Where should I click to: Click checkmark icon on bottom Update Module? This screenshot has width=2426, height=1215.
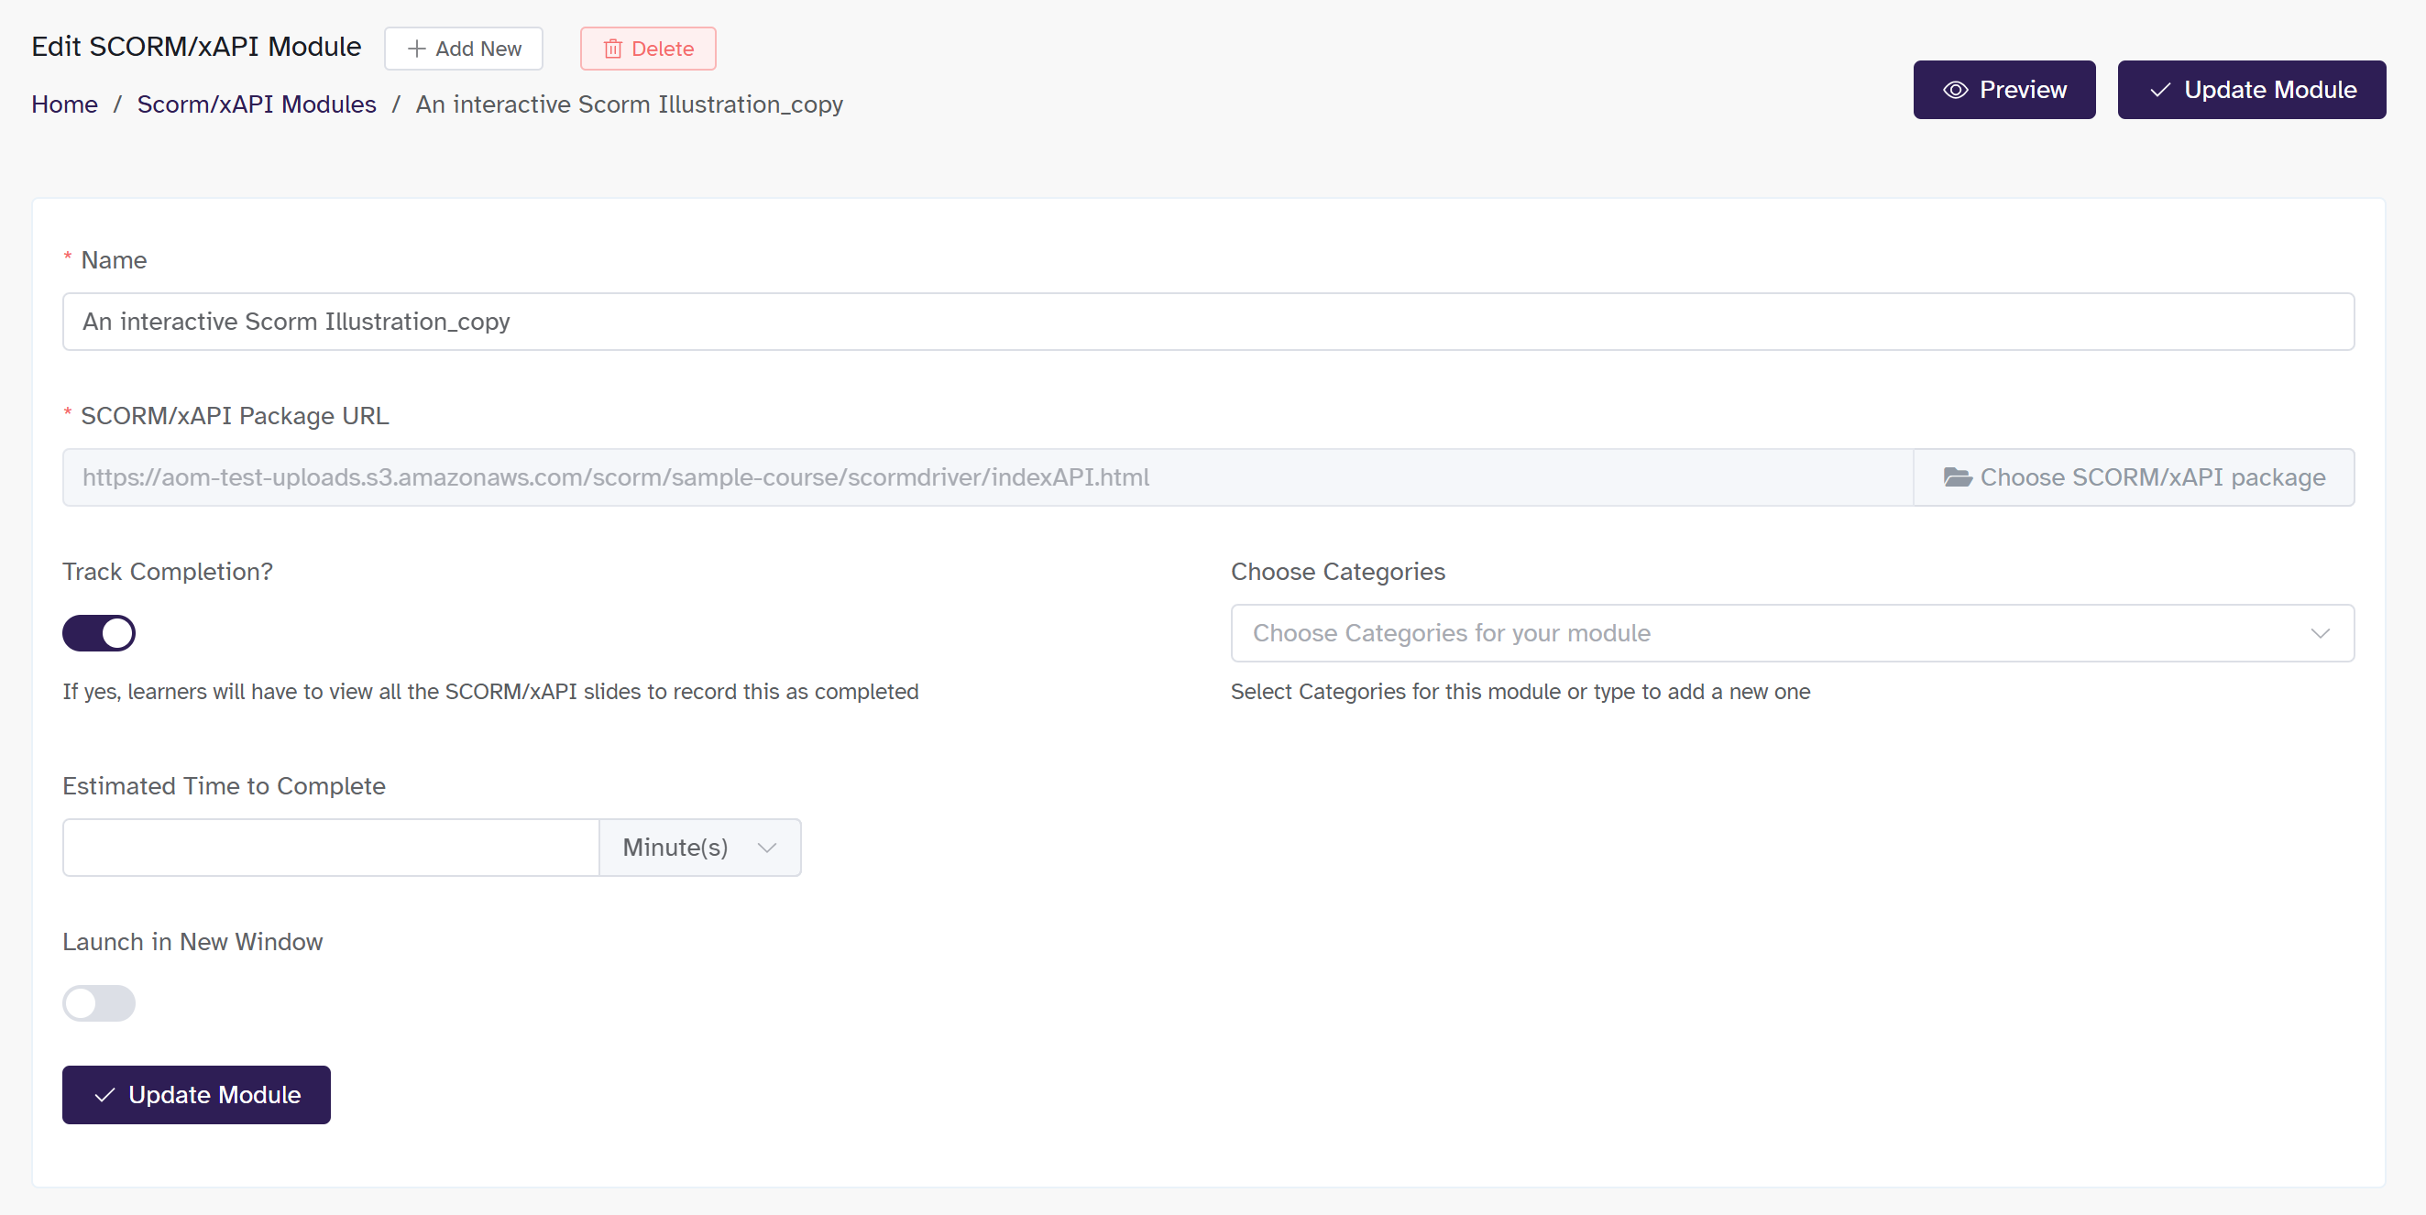pyautogui.click(x=104, y=1094)
